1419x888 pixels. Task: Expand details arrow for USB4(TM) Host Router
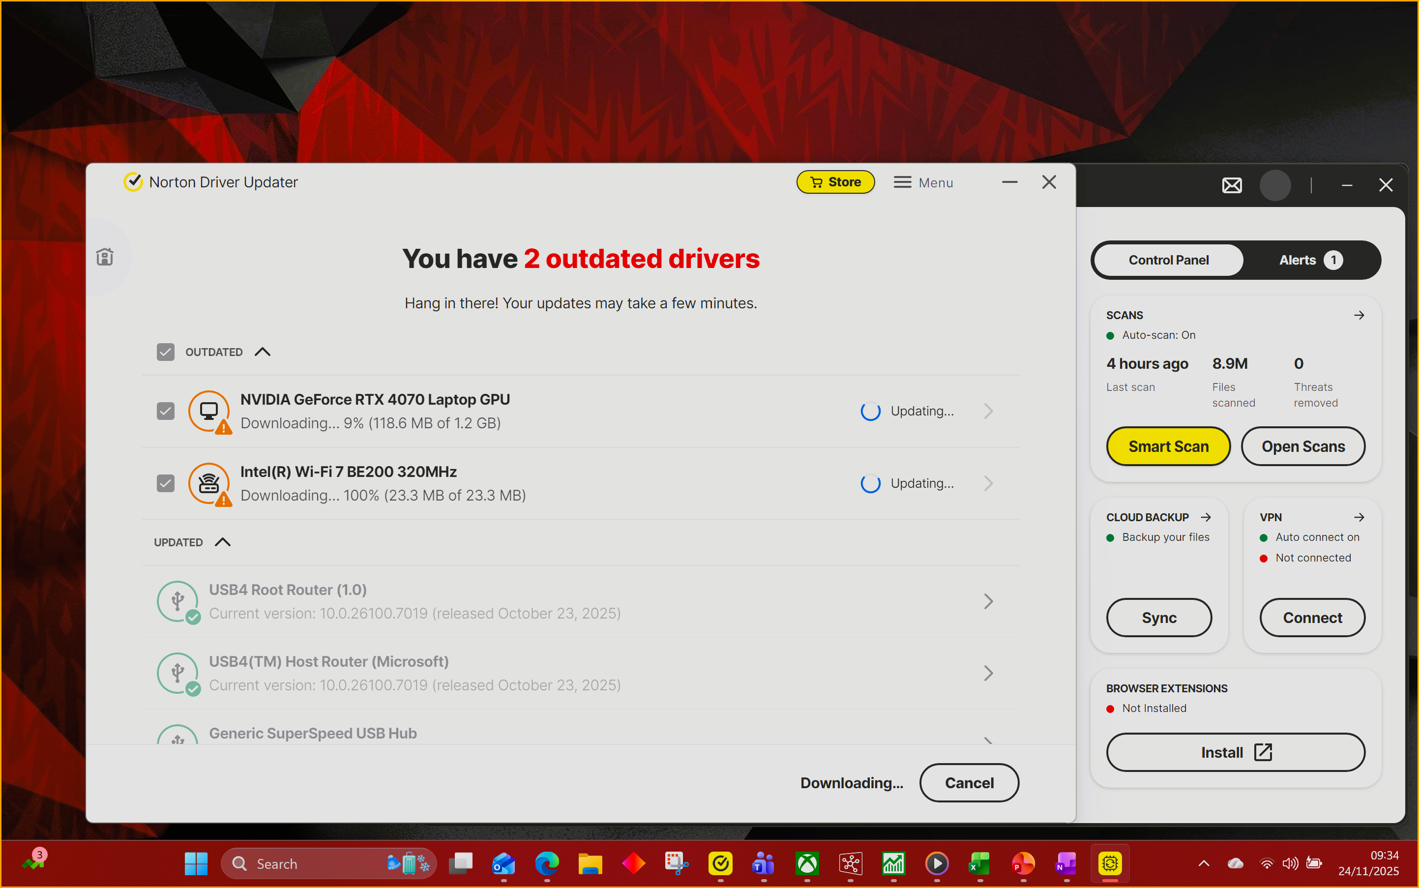click(988, 673)
